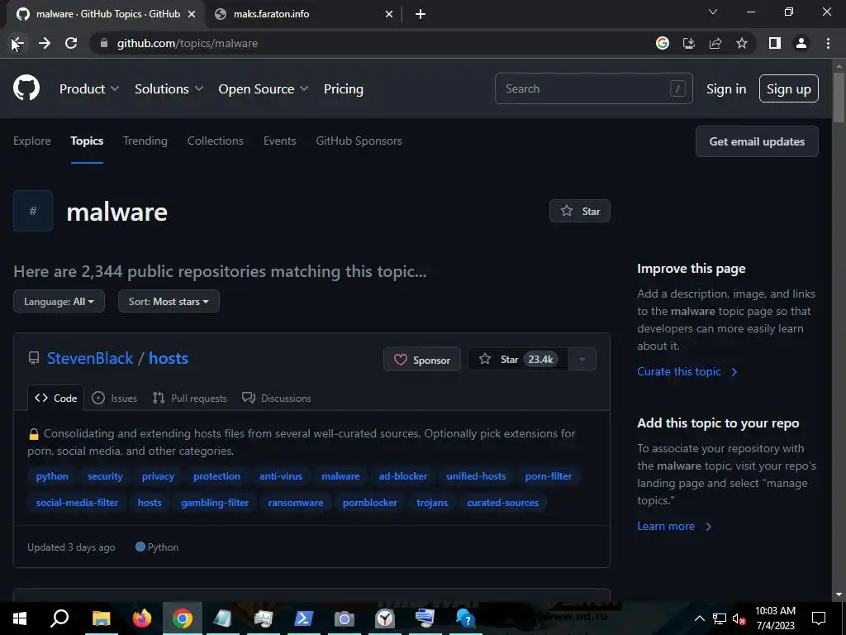Select the Code tab of hosts repo
This screenshot has width=846, height=635.
click(x=56, y=399)
